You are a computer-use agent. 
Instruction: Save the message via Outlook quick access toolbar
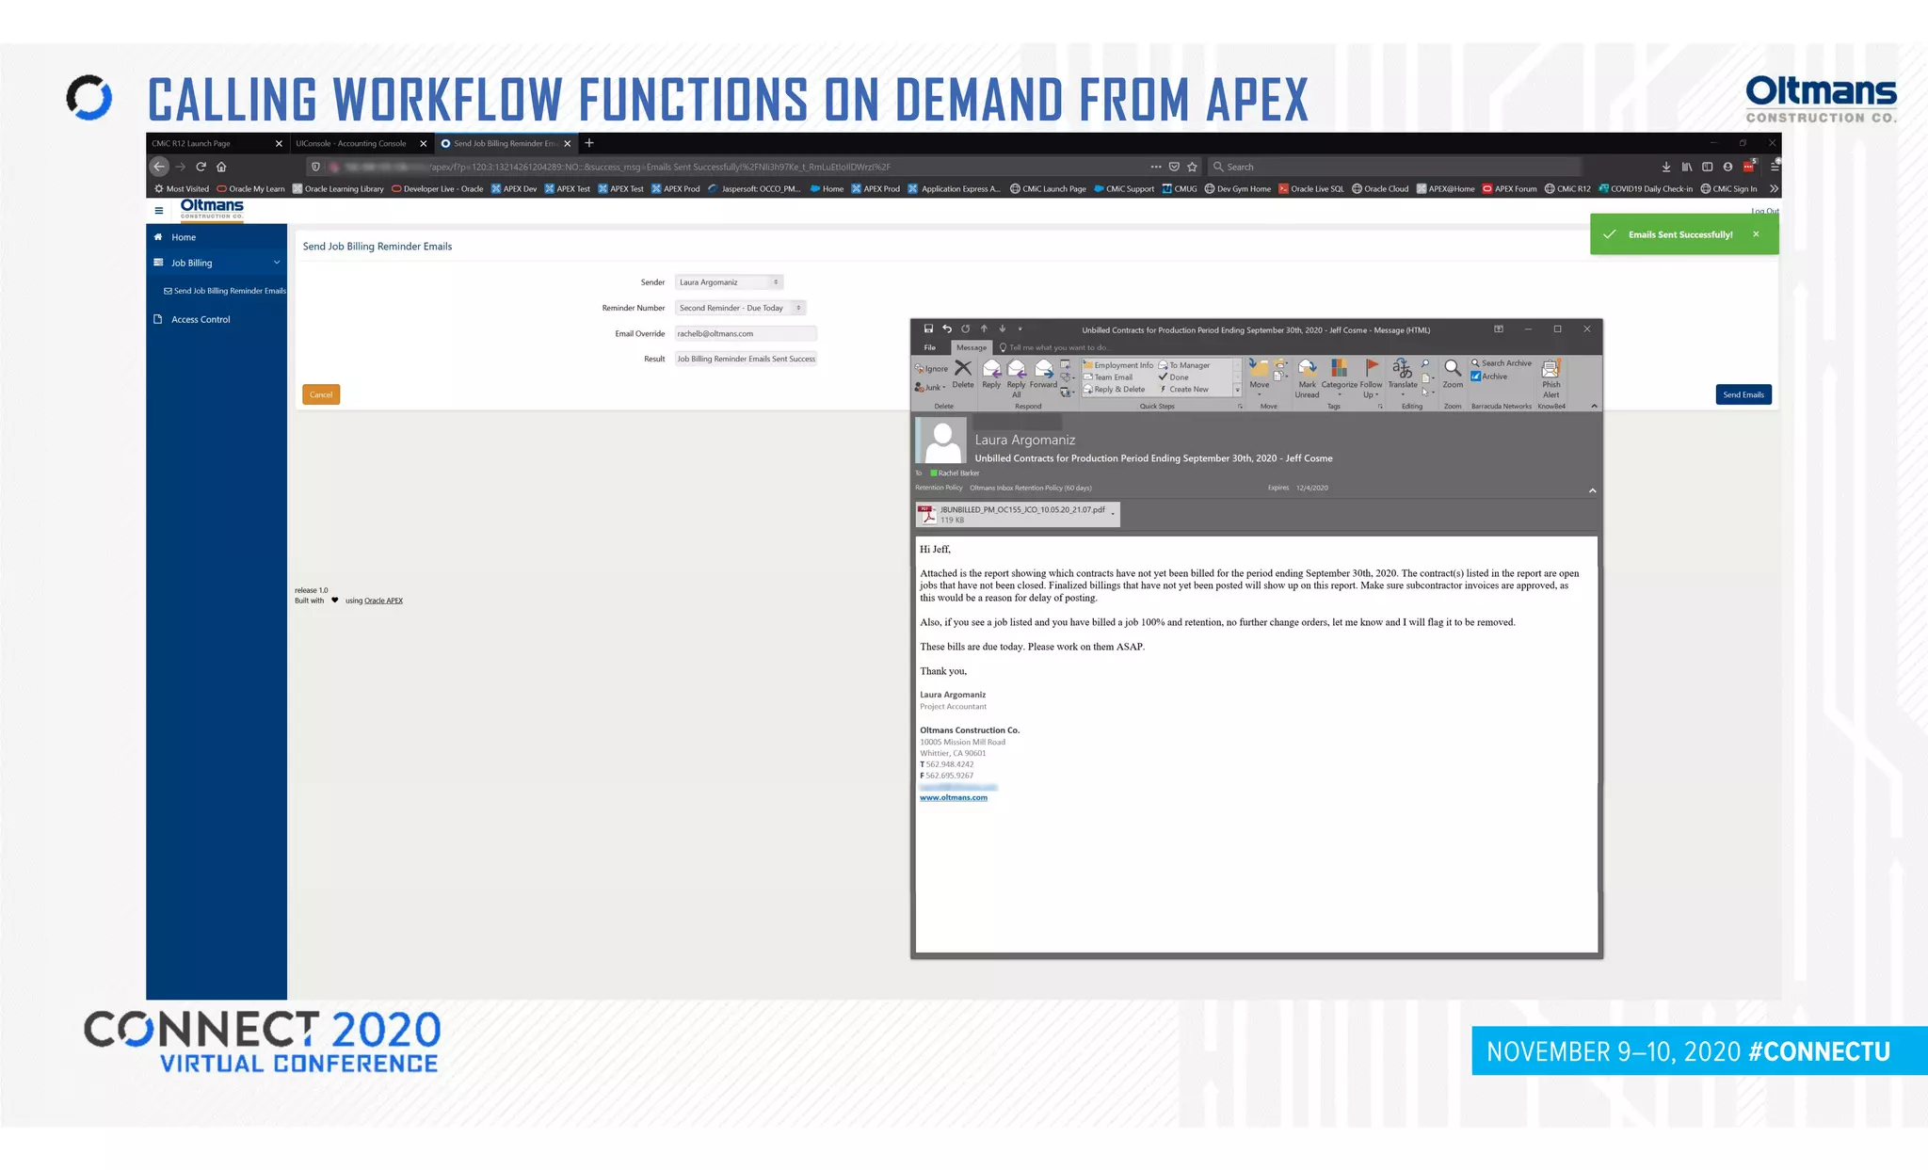[928, 329]
